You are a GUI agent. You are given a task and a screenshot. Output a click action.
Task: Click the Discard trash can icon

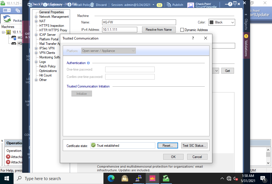(x=92, y=5)
